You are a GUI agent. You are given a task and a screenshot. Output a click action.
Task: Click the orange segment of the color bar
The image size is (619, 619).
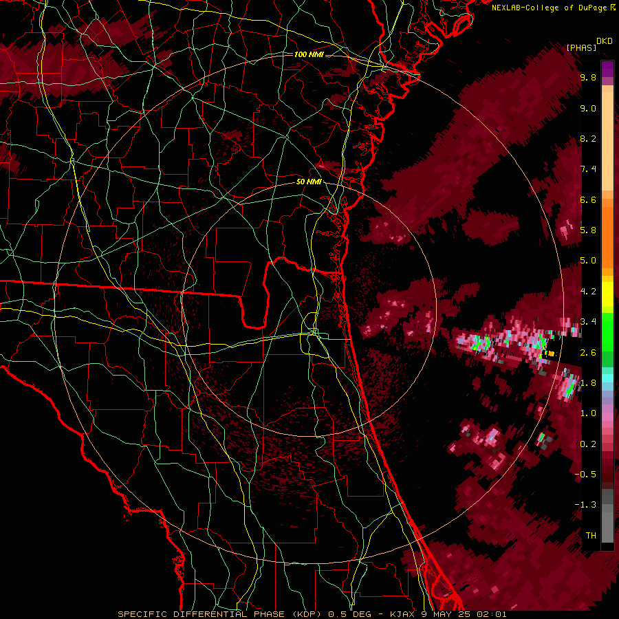[x=607, y=237]
